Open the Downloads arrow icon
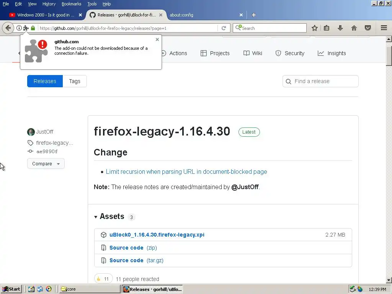This screenshot has width=392, height=294. (x=340, y=28)
